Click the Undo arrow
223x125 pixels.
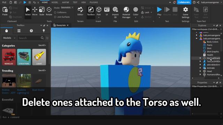click(34, 2)
